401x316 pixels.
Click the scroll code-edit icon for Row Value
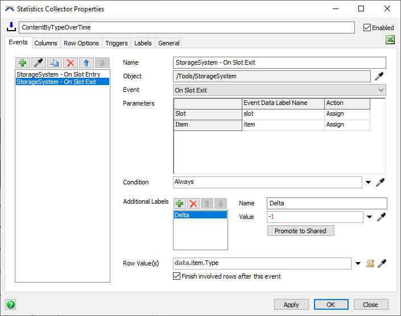pos(370,263)
